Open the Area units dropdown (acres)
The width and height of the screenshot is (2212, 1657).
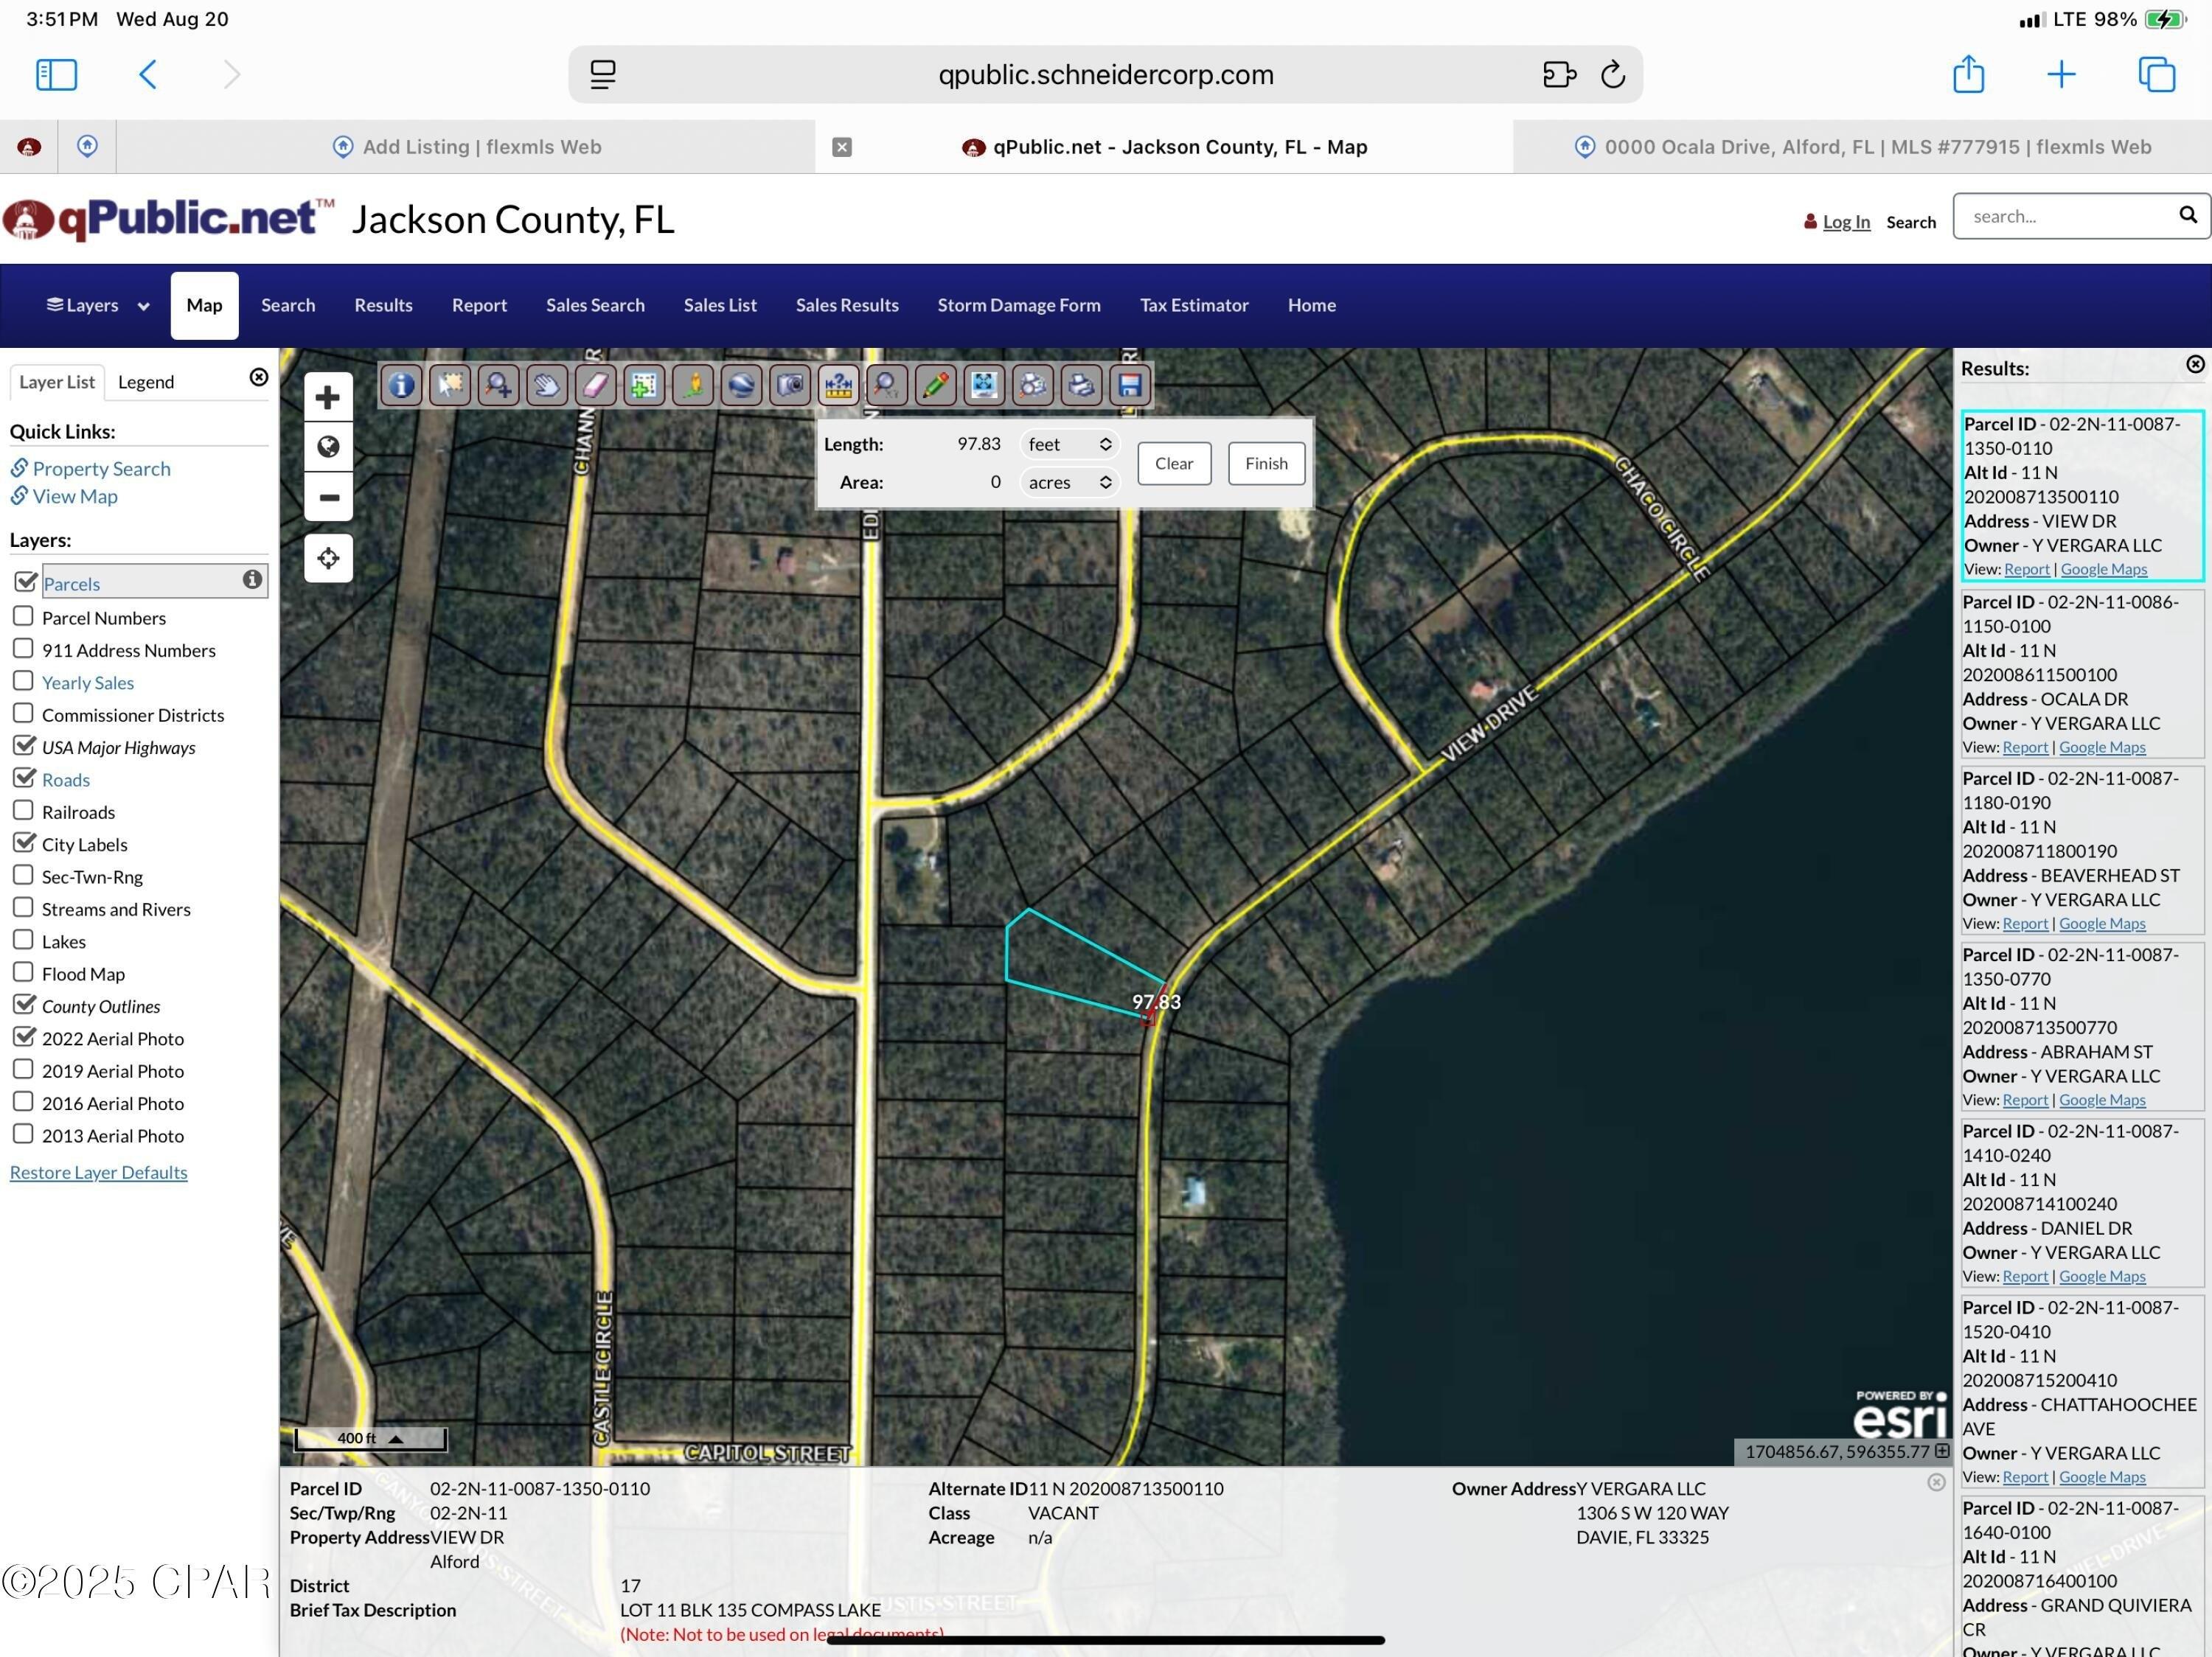click(x=1069, y=482)
